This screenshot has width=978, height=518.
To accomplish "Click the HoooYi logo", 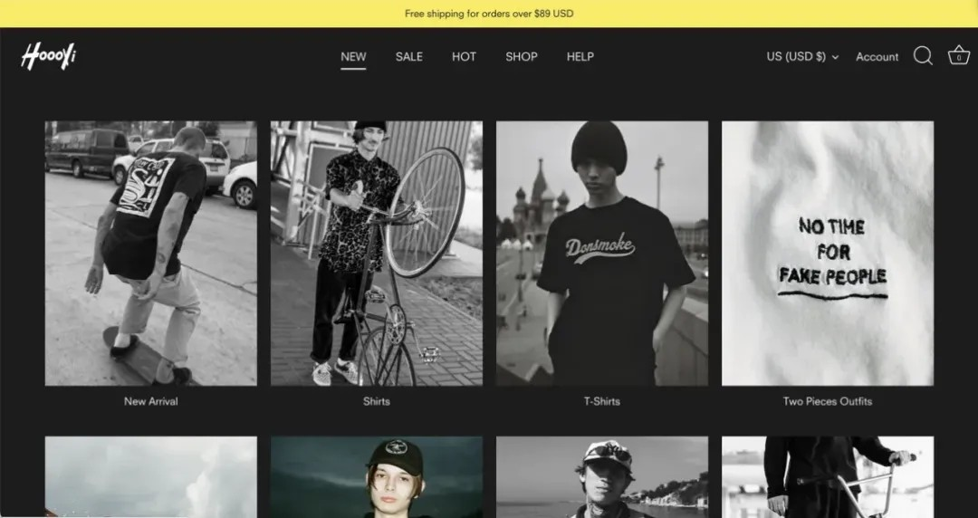I will [49, 56].
